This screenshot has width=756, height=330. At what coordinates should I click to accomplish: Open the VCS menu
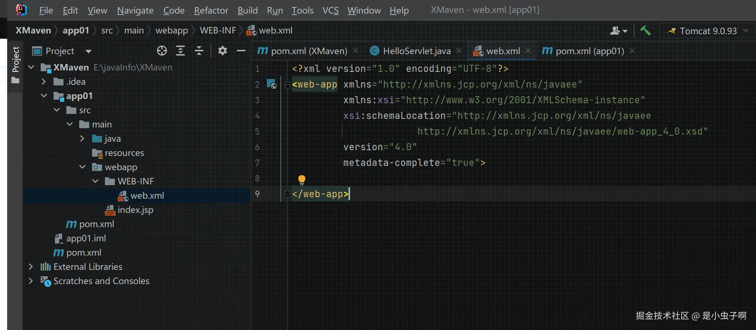click(331, 10)
